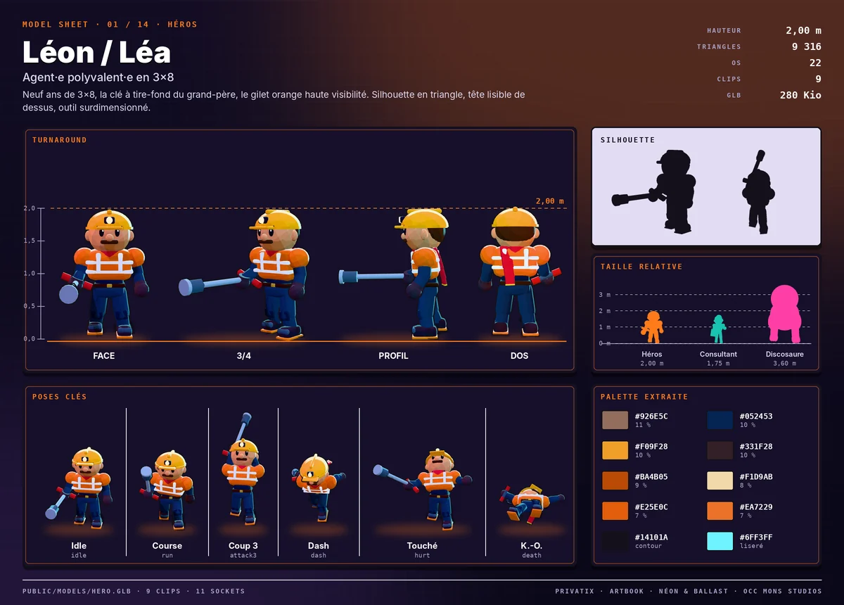Click the TAILLE RELATIVE panel heading
Image resolution: width=844 pixels, height=605 pixels.
[641, 267]
